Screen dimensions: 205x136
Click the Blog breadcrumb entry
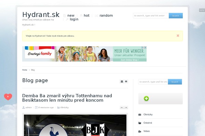pyautogui.click(x=33, y=70)
